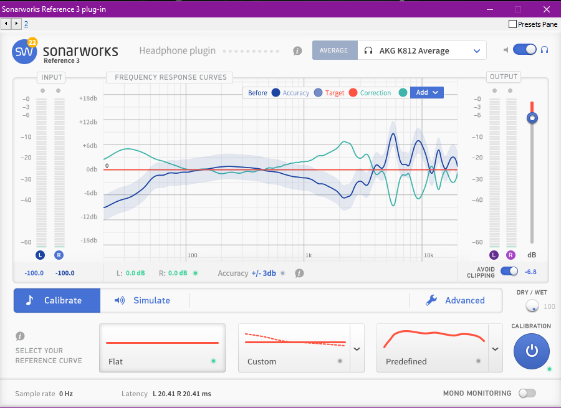561x408 pixels.
Task: Click the OUTPUT panel label
Action: click(504, 77)
